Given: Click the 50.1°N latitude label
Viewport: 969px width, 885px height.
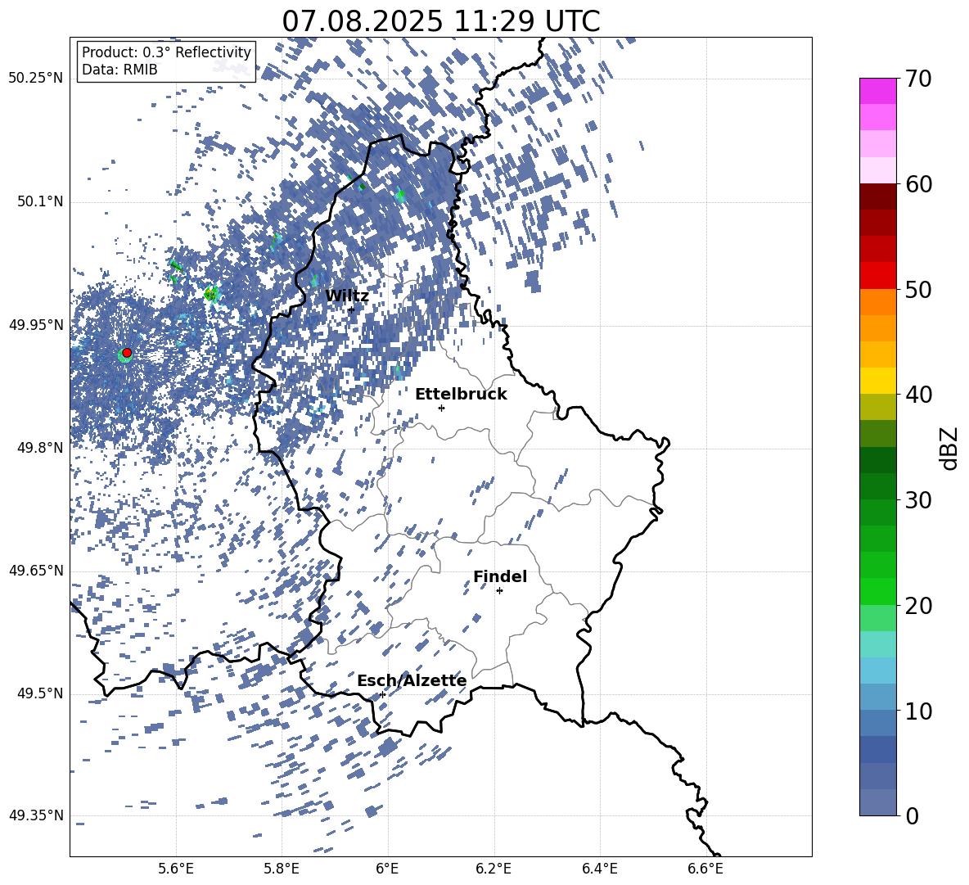Looking at the screenshot, I should (x=40, y=201).
